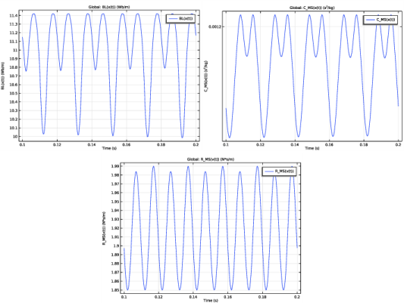Select the "Global: R_MS(v(t)) (N*s/m)" plot title

coord(211,159)
